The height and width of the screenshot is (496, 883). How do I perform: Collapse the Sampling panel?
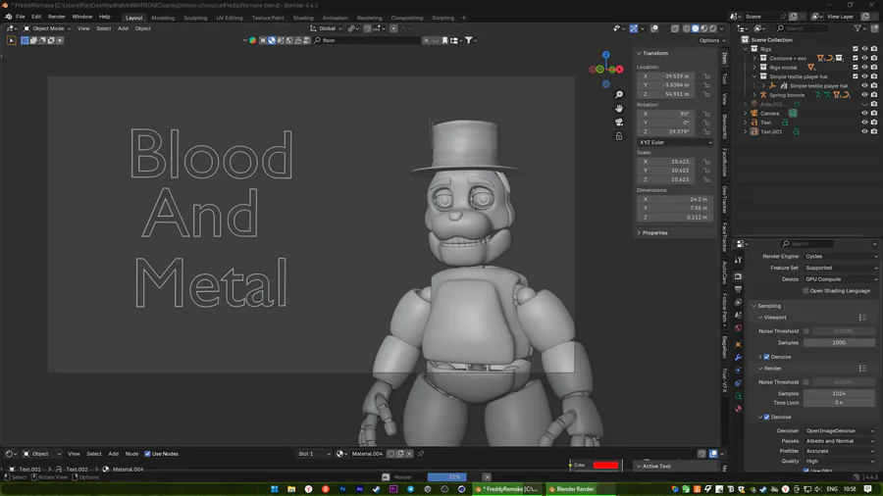(x=768, y=306)
